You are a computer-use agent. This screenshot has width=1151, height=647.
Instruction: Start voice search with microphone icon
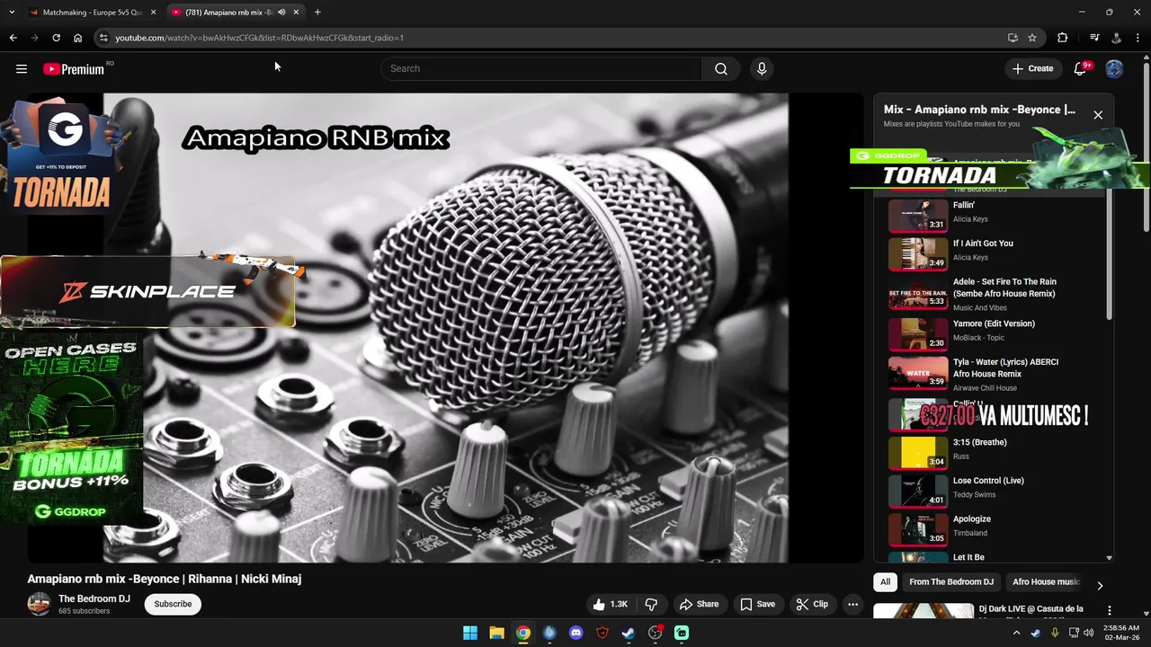(x=762, y=68)
